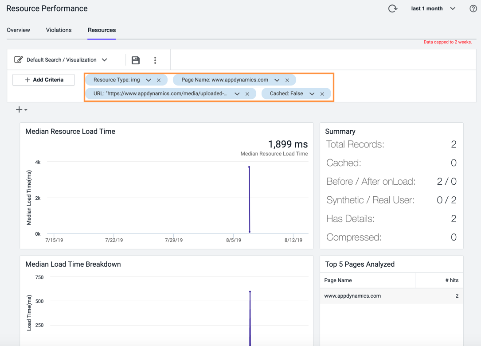Screen dimensions: 481x346
Task: Open the help question mark icon
Action: click(x=473, y=8)
